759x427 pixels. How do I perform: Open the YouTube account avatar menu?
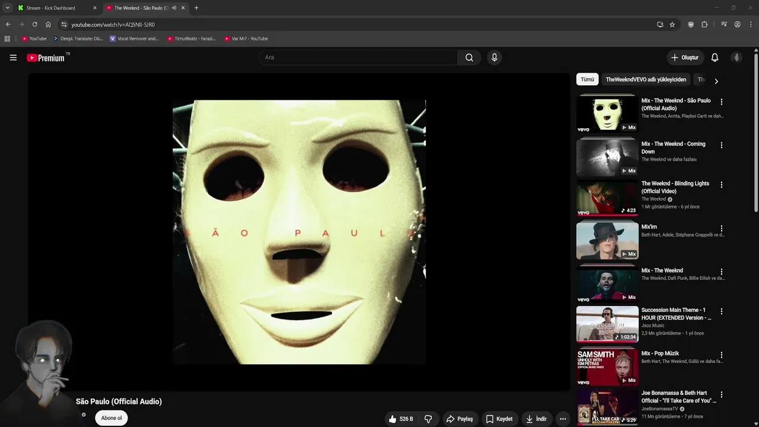736,58
